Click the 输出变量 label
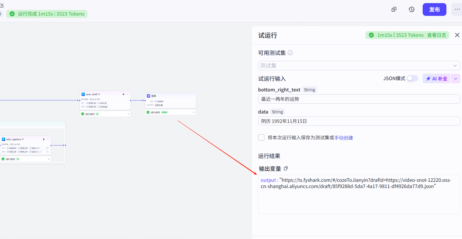462x239 pixels. [270, 169]
